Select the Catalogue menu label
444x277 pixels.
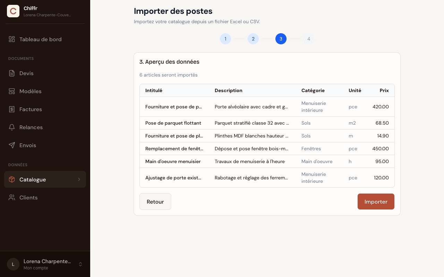coord(33,179)
